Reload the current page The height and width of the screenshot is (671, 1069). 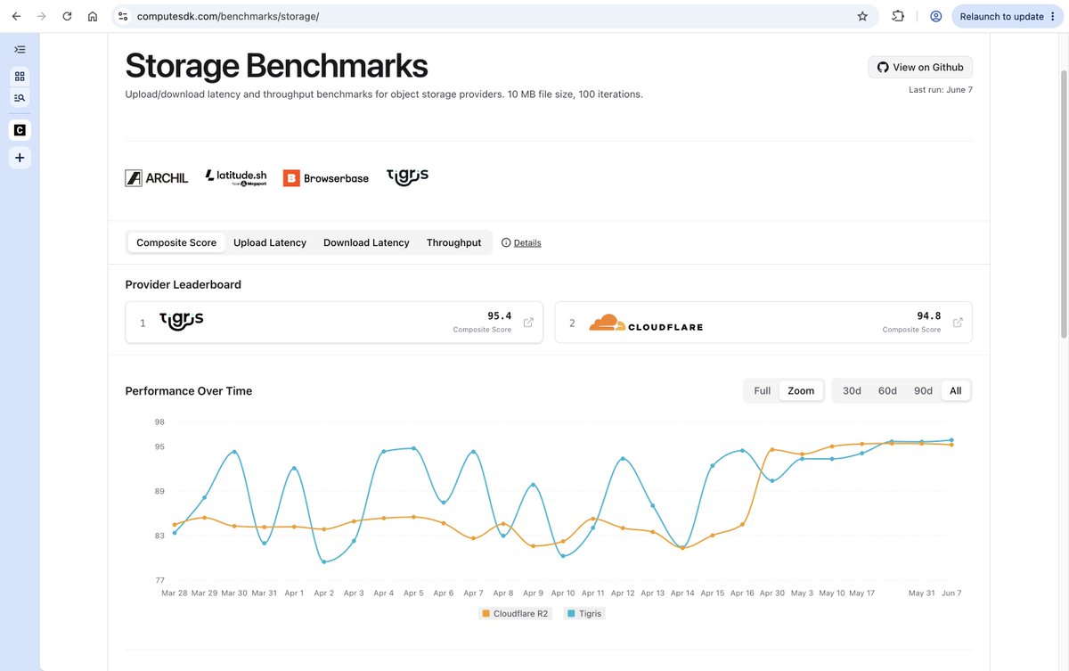67,16
